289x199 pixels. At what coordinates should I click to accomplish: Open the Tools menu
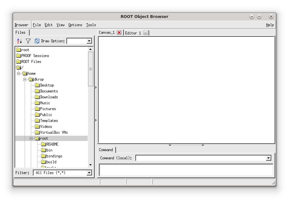pyautogui.click(x=91, y=25)
